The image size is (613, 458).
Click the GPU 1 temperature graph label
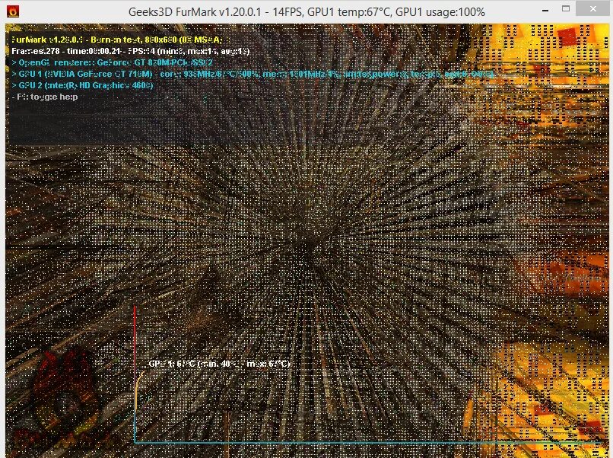click(219, 364)
